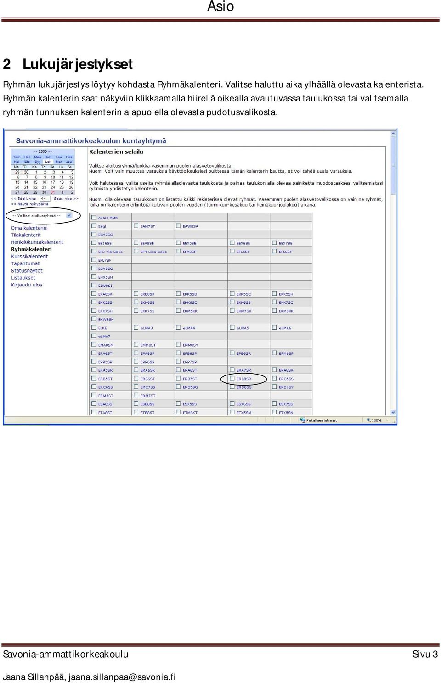Enable the EAM7ST checkbox

(136, 226)
